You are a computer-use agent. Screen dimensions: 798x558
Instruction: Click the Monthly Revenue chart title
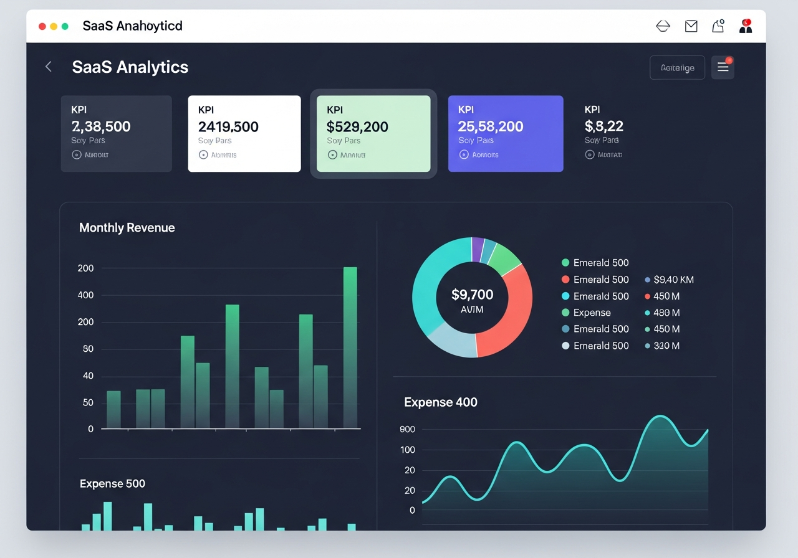click(127, 228)
